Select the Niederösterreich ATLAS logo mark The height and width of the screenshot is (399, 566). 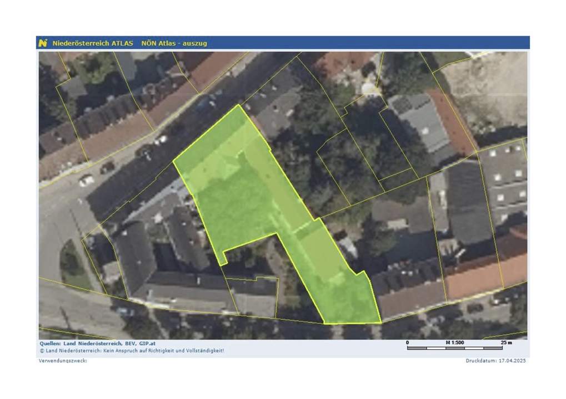click(42, 42)
